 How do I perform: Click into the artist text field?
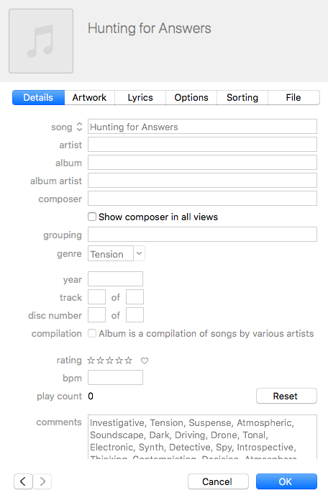(202, 145)
